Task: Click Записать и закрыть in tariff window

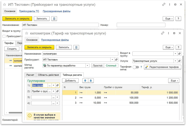Action: tap(39, 47)
